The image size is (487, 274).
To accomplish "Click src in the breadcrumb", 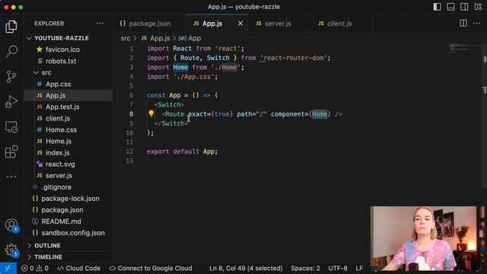I will coord(126,38).
